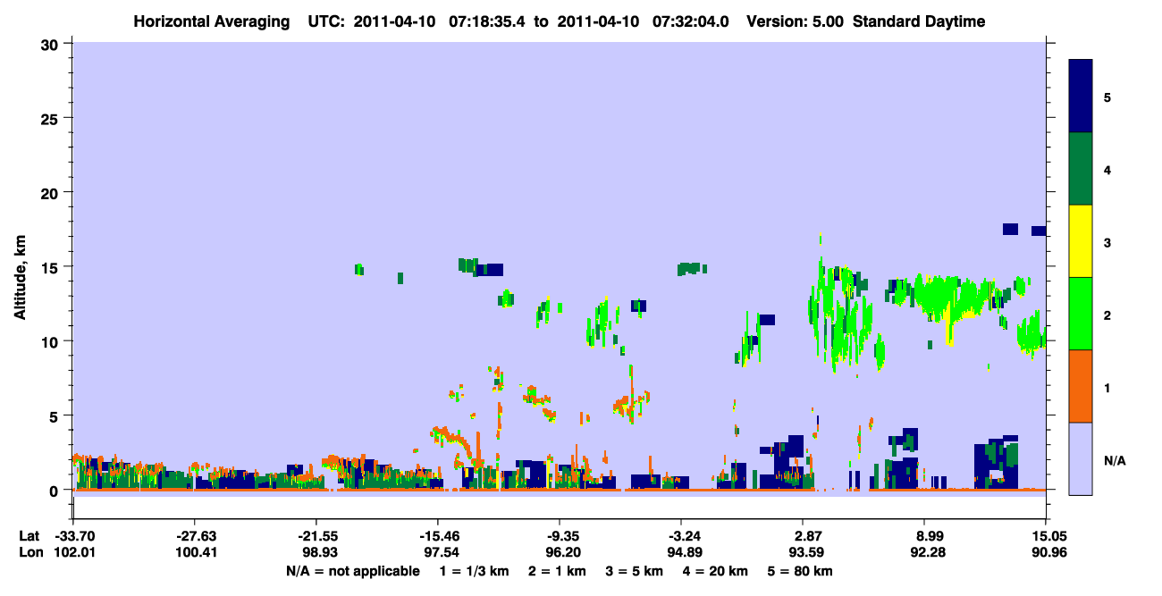Click the colorbar label 3
Screen dimensions: 1162x596
pyautogui.click(x=1107, y=241)
